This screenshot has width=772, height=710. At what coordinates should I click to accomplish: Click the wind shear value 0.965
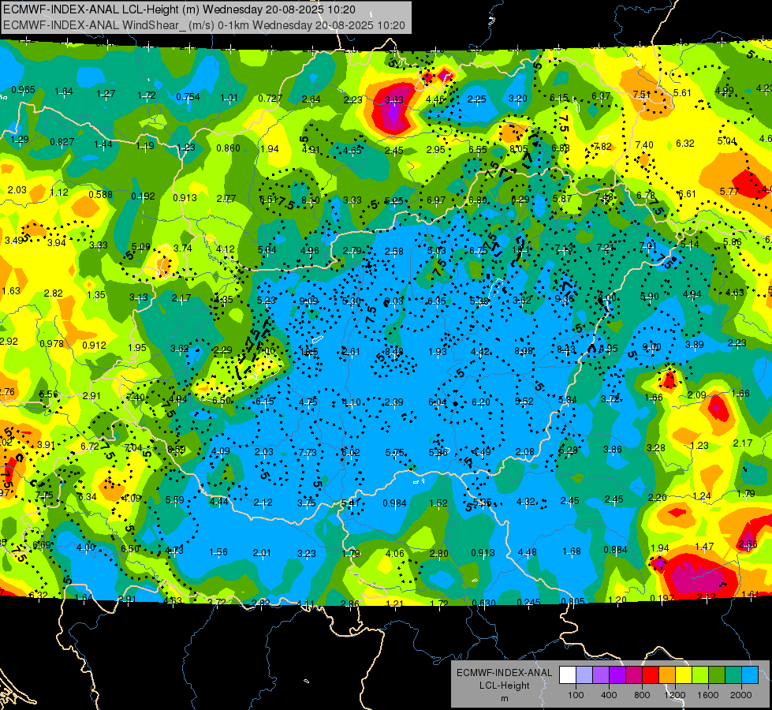[23, 90]
